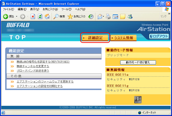This screenshot has height=116, width=172.
Task: Open the 編集(E) menu
Action: [x=22, y=9]
